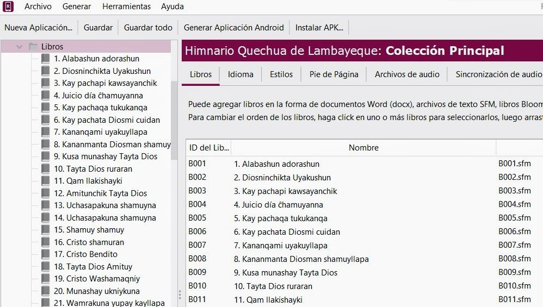The height and width of the screenshot is (307, 543).
Task: Select tree item 15. Shamuy shamuy
Action: click(x=89, y=230)
